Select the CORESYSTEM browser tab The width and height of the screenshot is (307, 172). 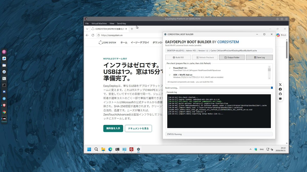(x=109, y=29)
